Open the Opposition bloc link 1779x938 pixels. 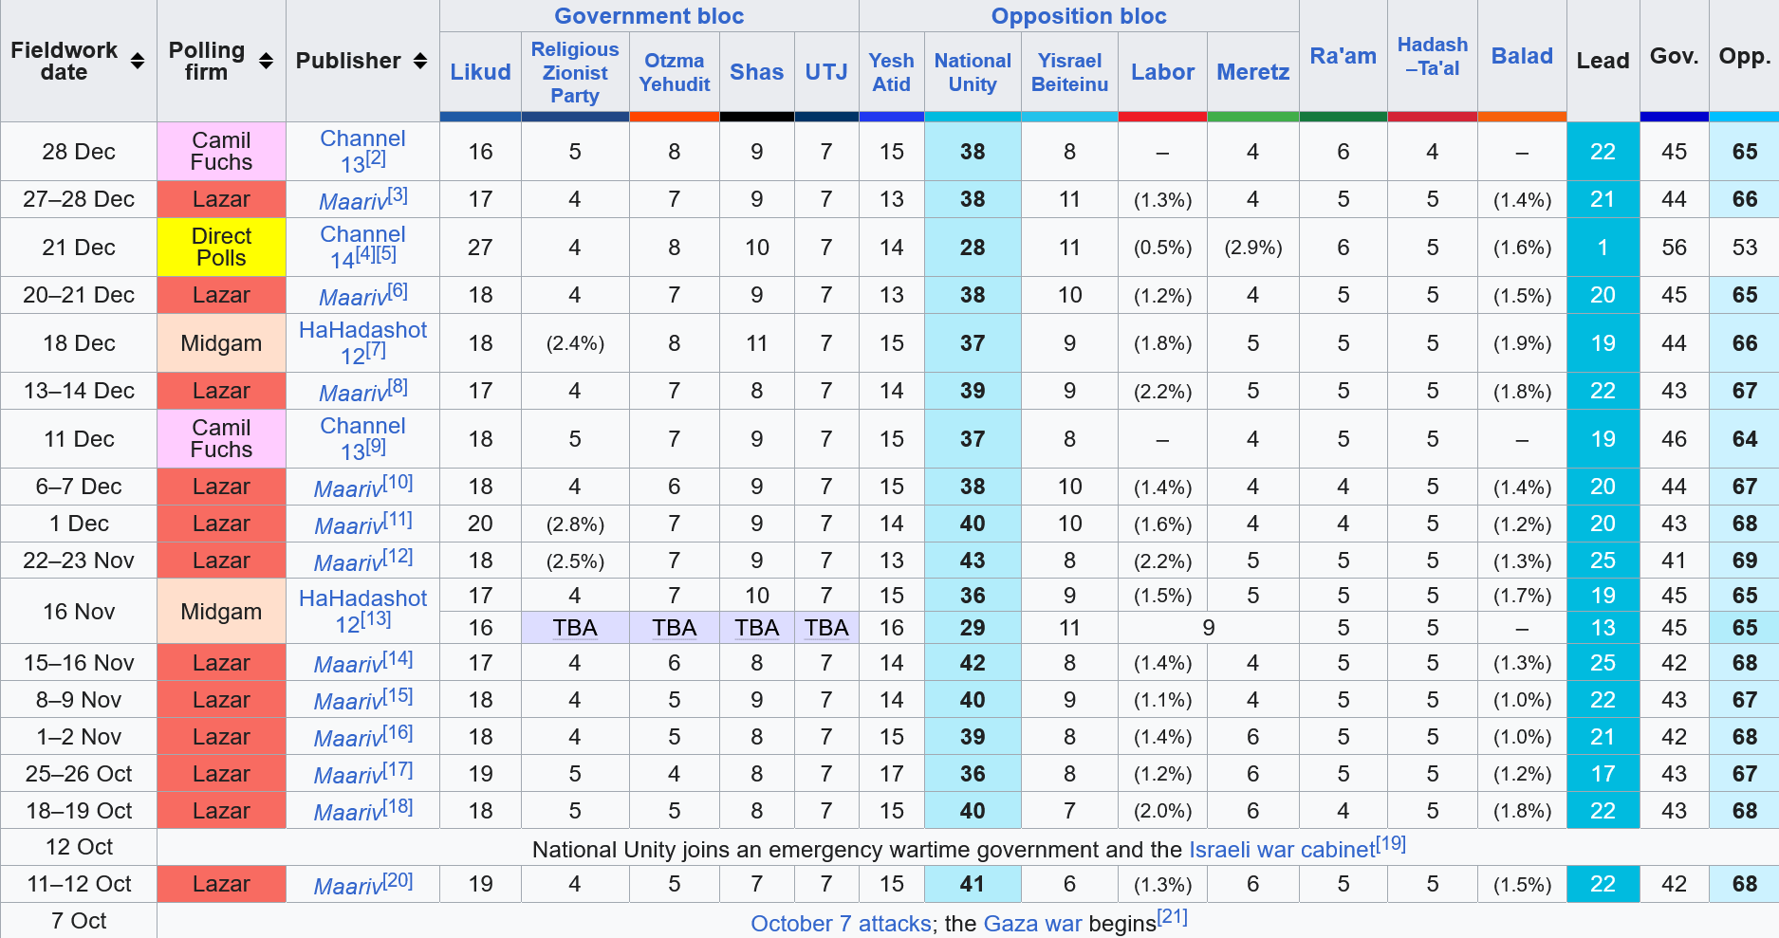(x=1079, y=16)
